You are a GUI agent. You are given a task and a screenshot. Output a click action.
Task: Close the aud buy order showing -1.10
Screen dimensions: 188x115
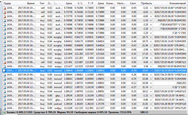click(x=151, y=20)
